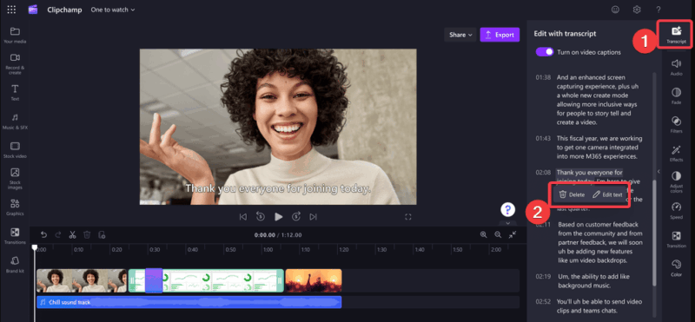The image size is (695, 322).
Task: Open Transitions in left sidebar
Action: coord(15,236)
